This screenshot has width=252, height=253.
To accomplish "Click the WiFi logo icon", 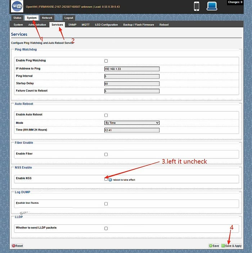I will click(x=17, y=6).
